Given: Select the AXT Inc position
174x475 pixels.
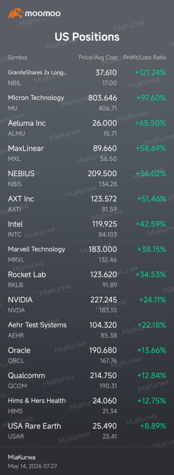Looking at the screenshot, I should pos(87,203).
